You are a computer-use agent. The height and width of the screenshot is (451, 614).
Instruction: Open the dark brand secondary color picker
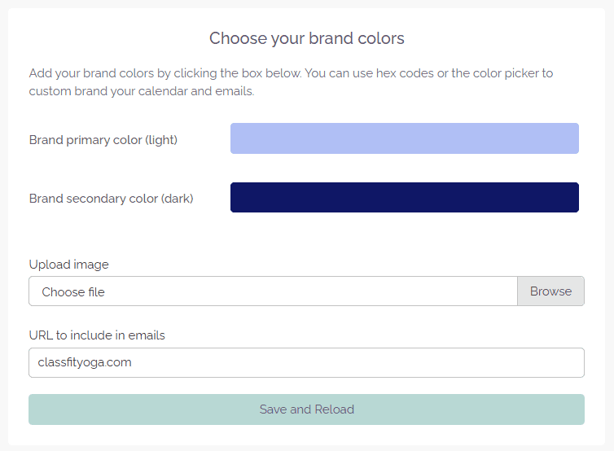pyautogui.click(x=404, y=198)
